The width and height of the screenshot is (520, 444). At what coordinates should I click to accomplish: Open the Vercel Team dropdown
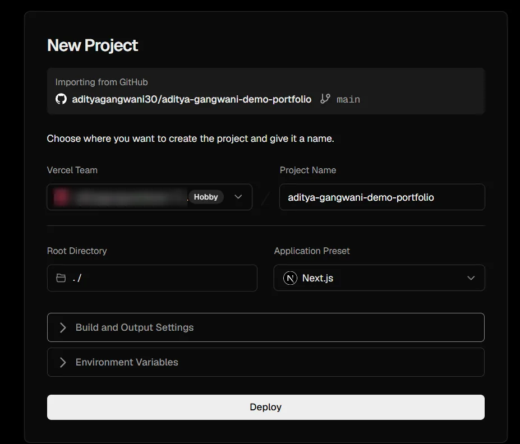coord(150,197)
